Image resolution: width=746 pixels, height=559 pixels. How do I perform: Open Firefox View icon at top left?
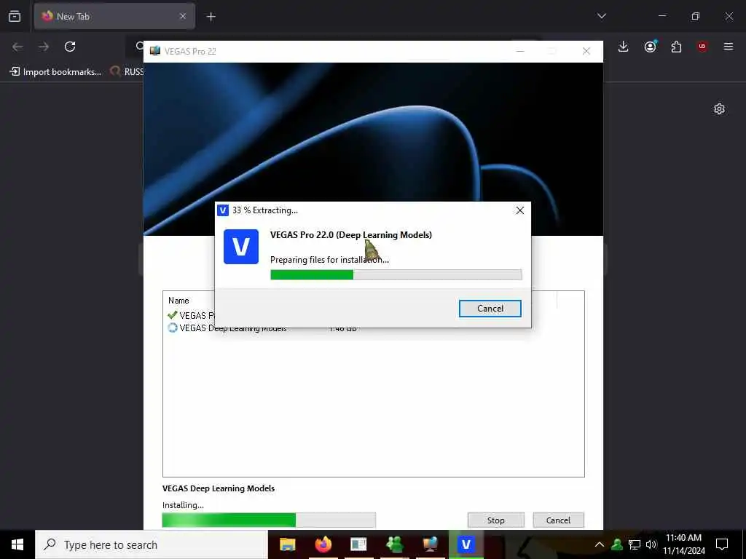15,16
